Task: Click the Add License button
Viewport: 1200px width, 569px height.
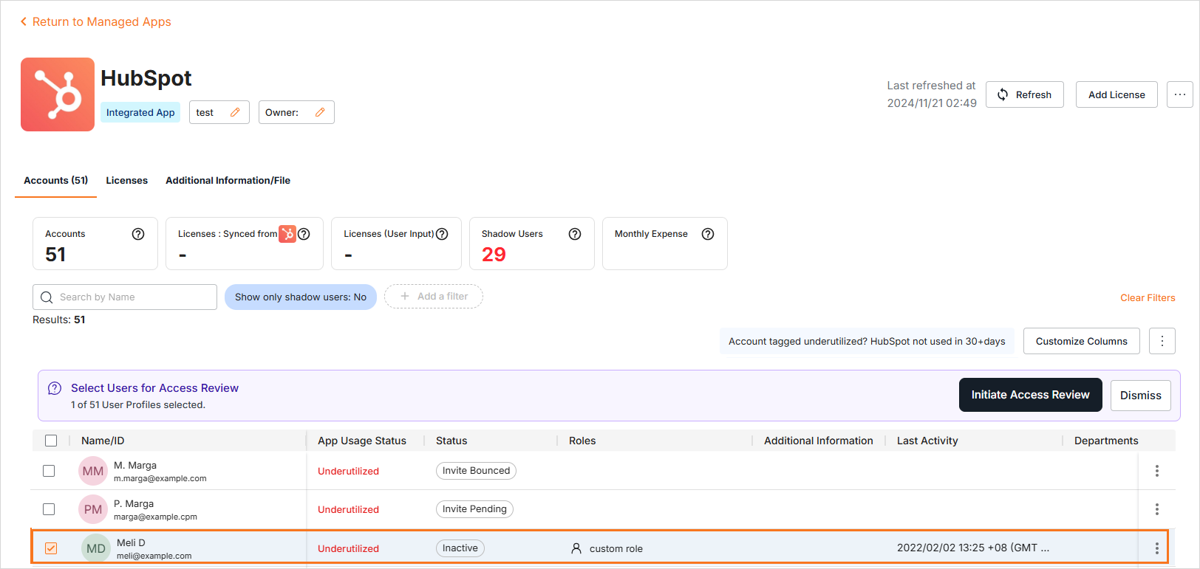Action: 1117,94
